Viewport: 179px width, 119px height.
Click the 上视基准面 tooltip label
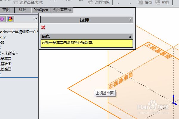105,93
